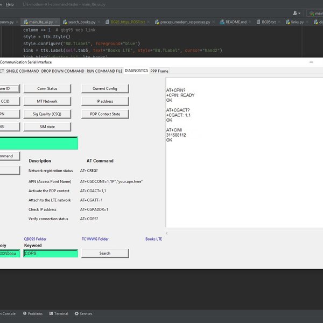
Task: Click the AT+CGACT=1,1 command text
Action: point(93,191)
